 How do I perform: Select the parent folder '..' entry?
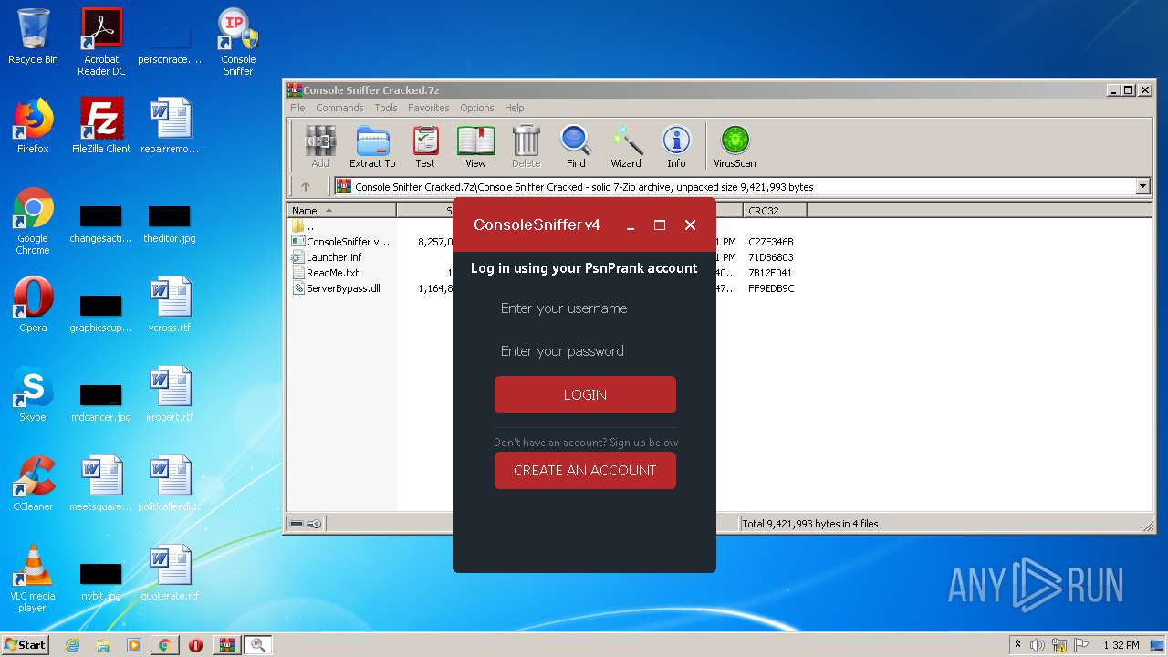click(303, 226)
